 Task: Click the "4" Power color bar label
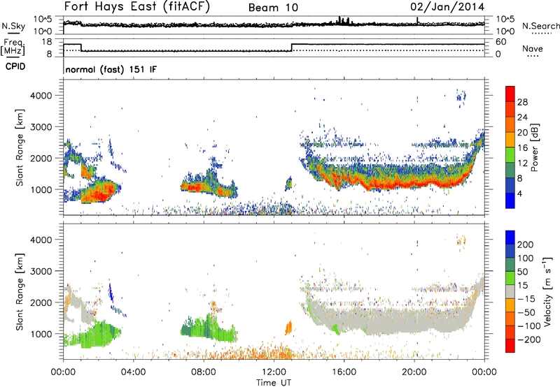[x=520, y=193]
